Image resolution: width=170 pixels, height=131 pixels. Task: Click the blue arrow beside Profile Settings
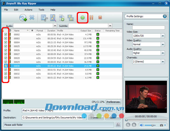(165, 16)
